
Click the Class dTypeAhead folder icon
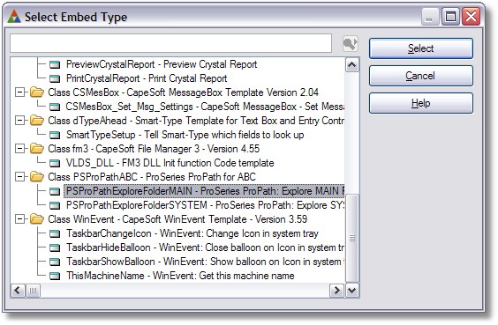point(37,121)
